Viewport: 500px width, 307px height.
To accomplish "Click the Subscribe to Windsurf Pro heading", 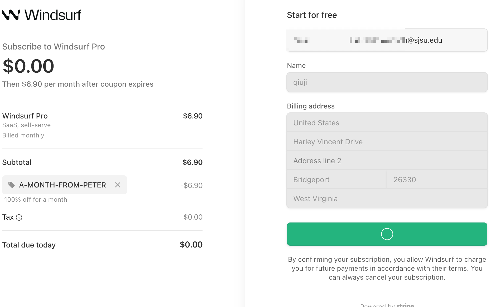I will [x=54, y=47].
